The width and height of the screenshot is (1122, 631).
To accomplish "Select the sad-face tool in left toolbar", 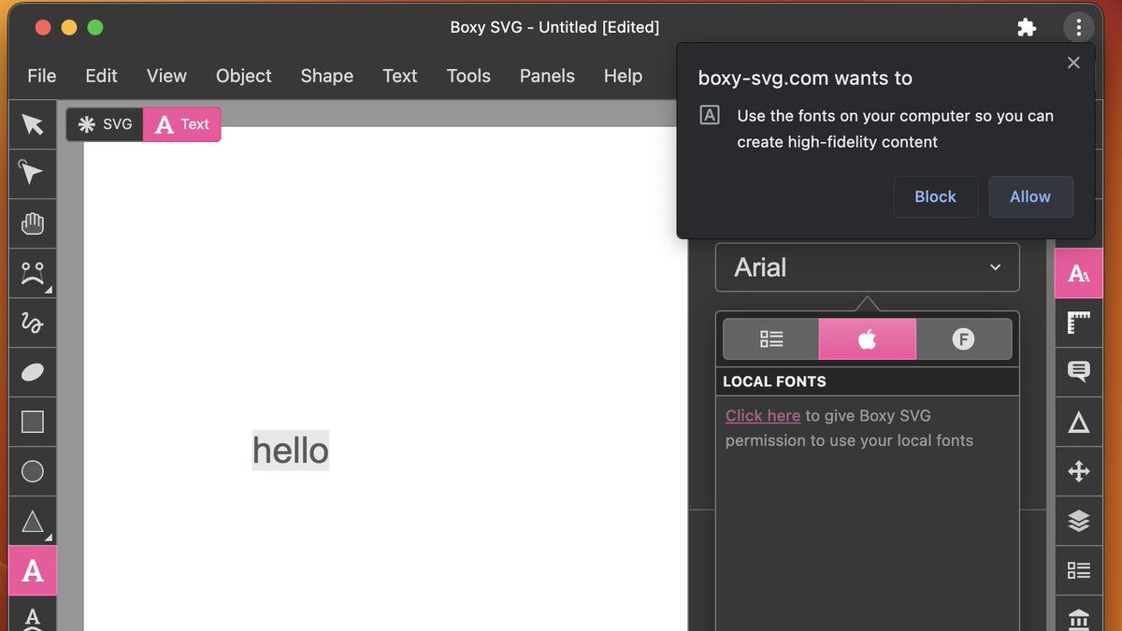I will click(x=33, y=273).
